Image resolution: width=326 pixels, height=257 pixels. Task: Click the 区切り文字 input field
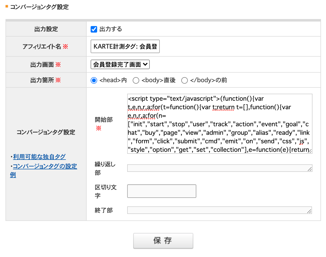tap(162, 191)
